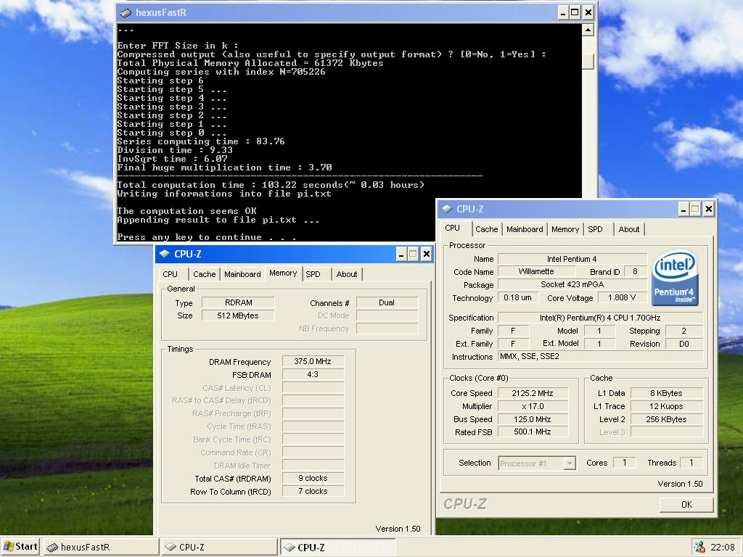
Task: Click the Rated FSB value 500.1 MHz
Action: click(x=533, y=432)
